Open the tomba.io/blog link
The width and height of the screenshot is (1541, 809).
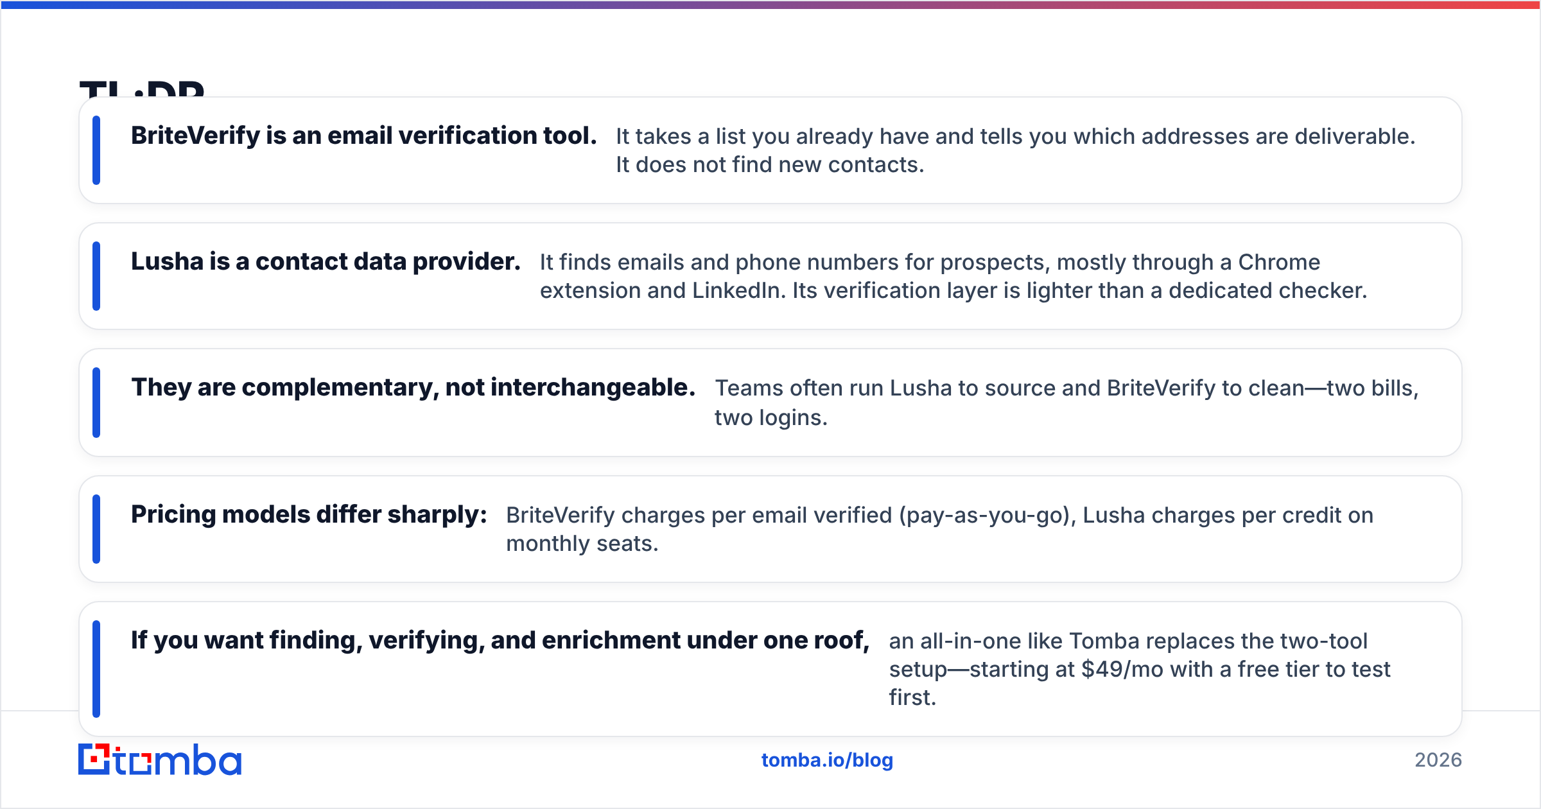pos(827,760)
